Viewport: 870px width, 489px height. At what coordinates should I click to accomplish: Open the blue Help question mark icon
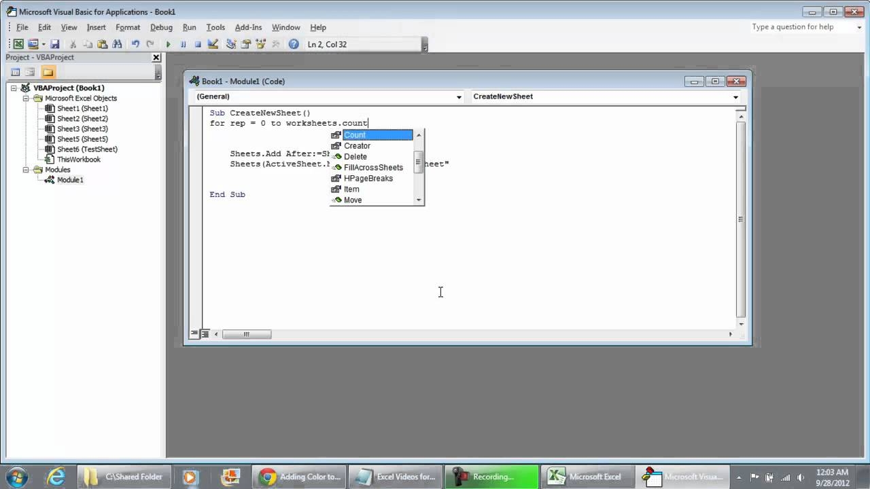294,44
